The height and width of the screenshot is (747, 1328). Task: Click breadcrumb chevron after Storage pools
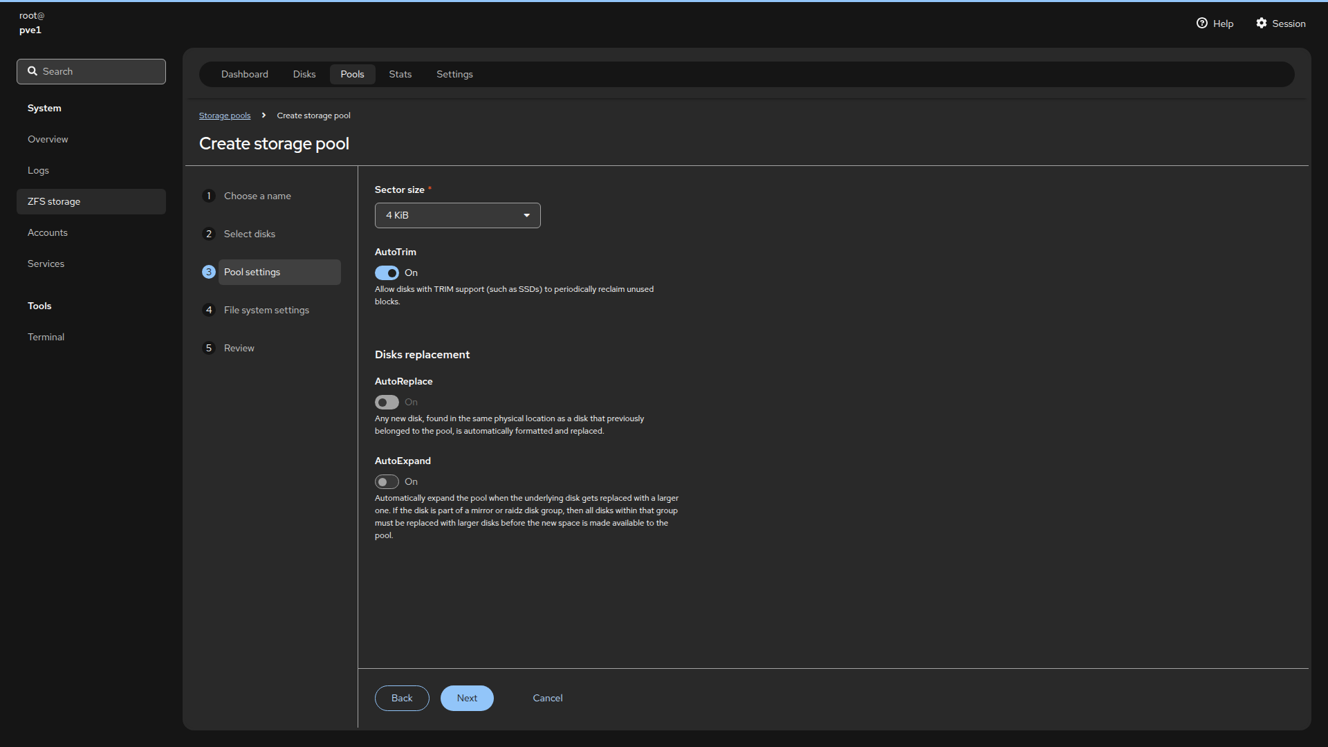(264, 116)
